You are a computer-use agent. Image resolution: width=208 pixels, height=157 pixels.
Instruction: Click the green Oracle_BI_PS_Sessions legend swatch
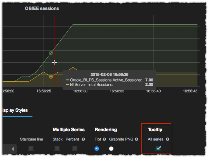click(x=67, y=80)
